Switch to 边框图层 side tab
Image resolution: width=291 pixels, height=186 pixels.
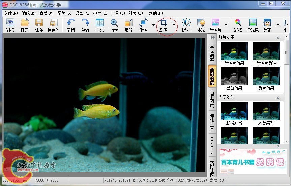(212, 99)
